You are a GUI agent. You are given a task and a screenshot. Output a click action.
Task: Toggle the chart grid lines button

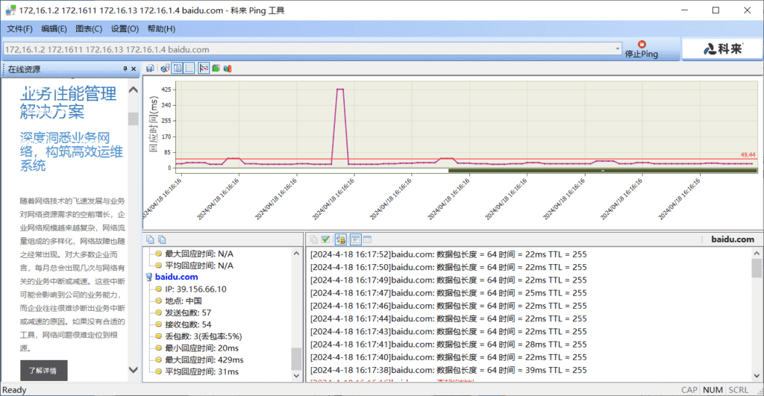190,69
